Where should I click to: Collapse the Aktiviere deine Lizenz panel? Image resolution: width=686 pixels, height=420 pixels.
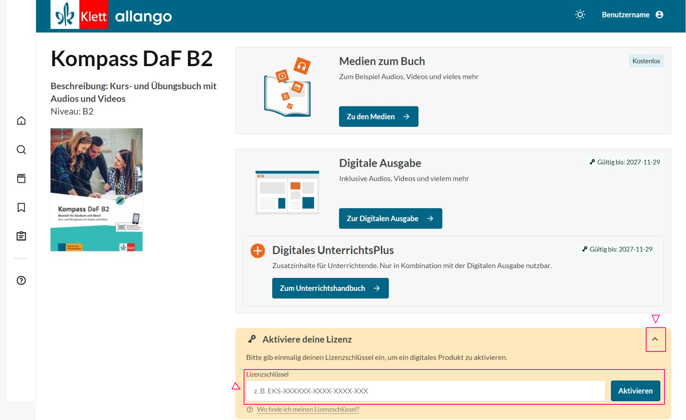[655, 339]
